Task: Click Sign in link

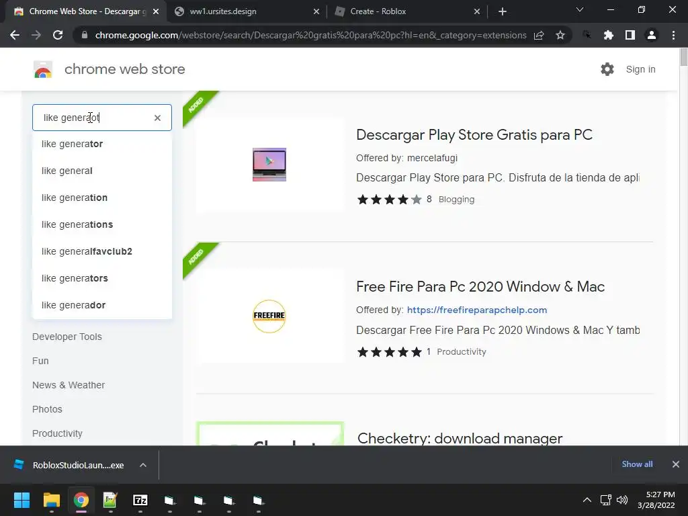Action: pyautogui.click(x=640, y=69)
